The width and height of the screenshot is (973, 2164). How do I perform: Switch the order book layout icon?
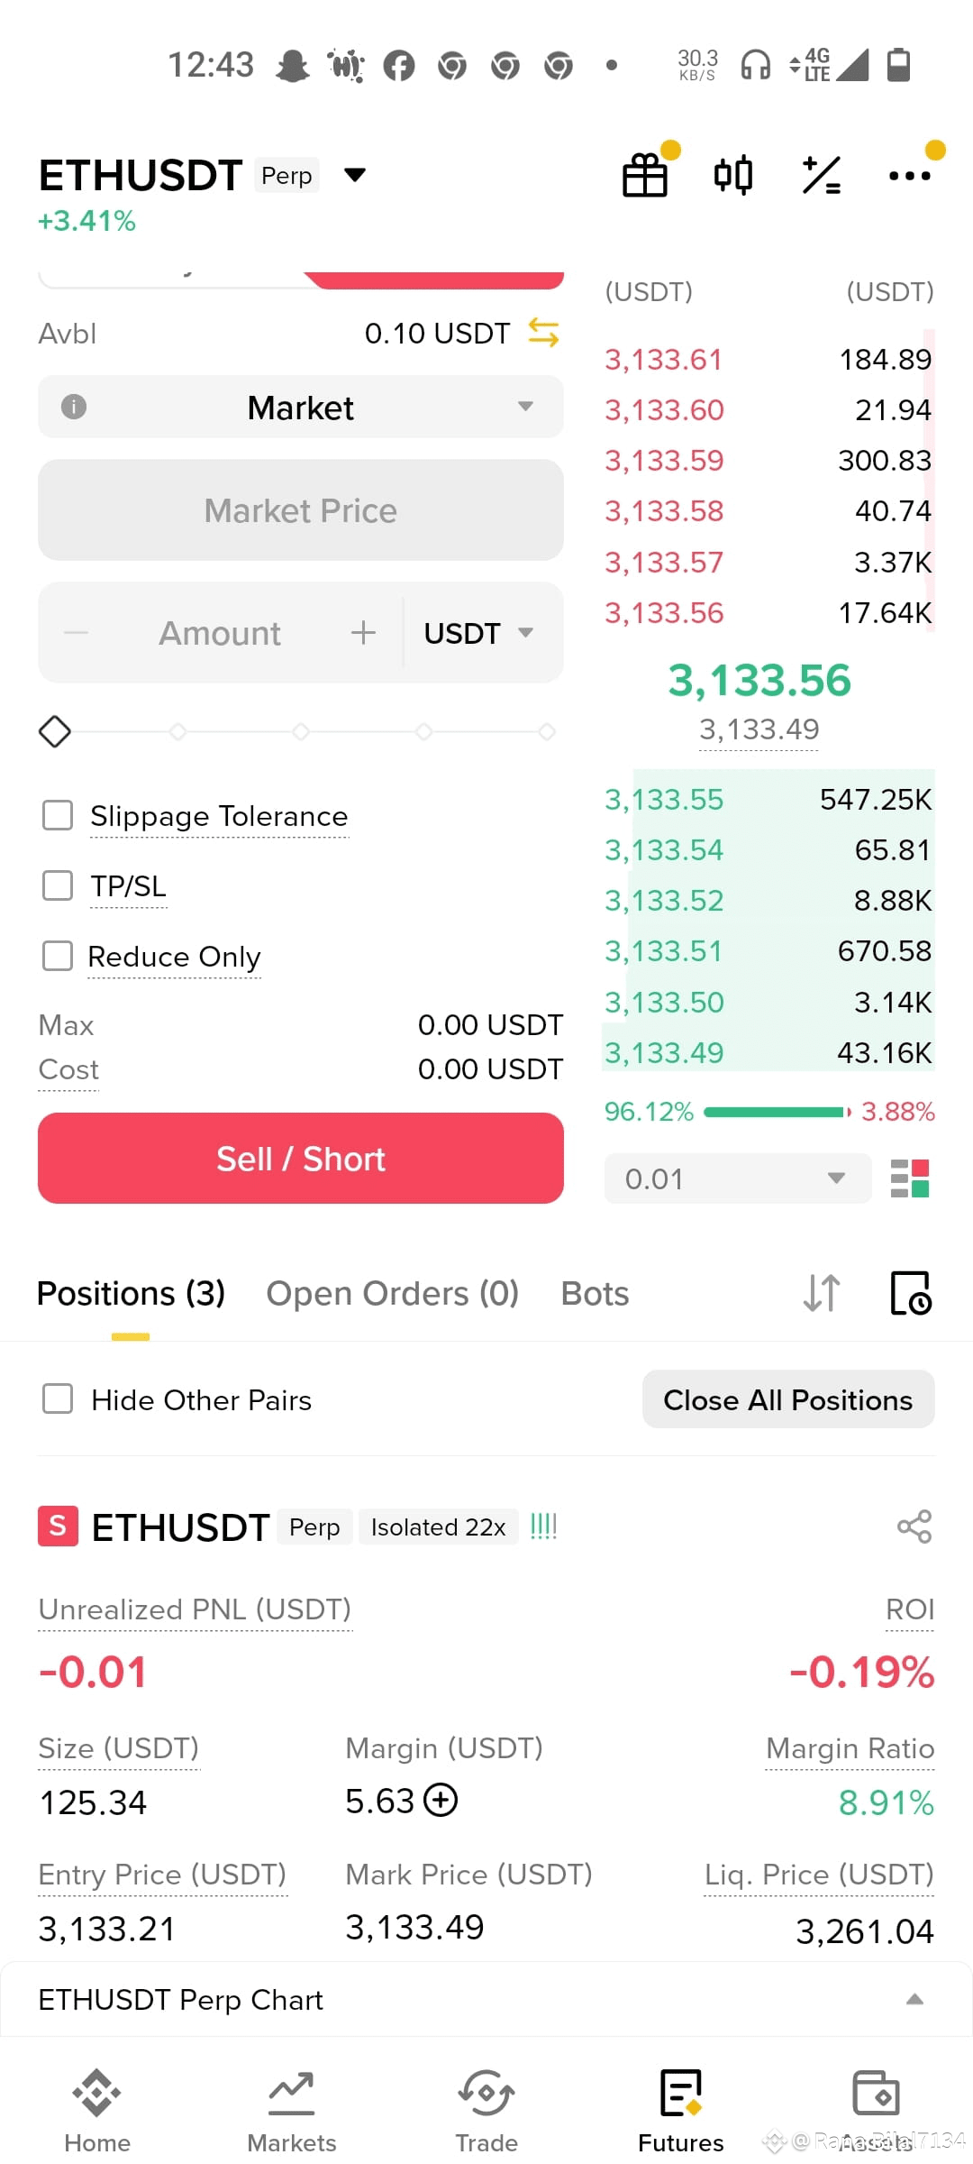pos(910,1178)
